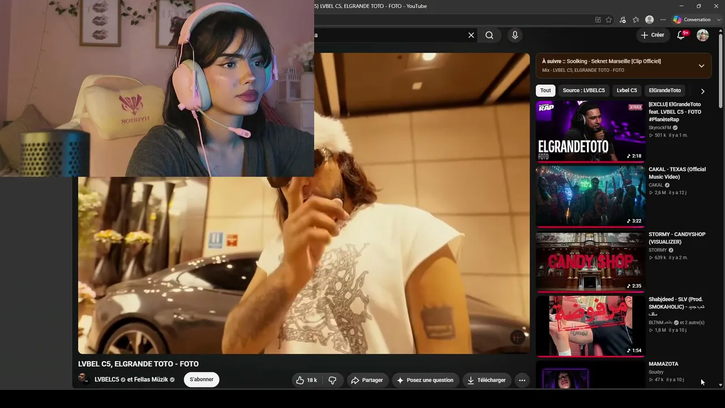The image size is (725, 408).
Task: Start voice search with the microphone
Action: [x=515, y=35]
